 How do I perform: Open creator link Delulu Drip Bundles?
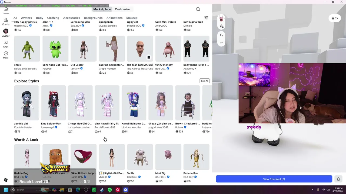[x=25, y=69]
